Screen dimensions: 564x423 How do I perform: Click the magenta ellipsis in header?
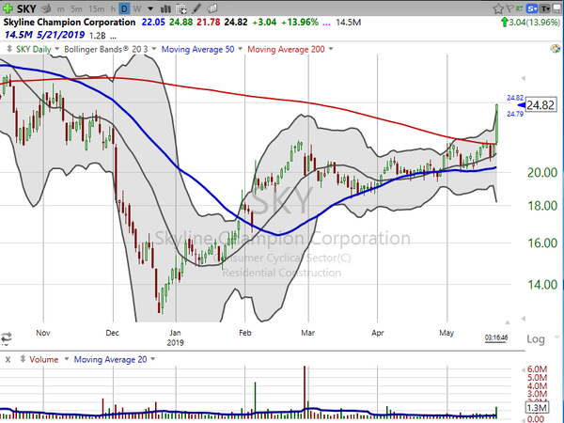click(x=326, y=23)
